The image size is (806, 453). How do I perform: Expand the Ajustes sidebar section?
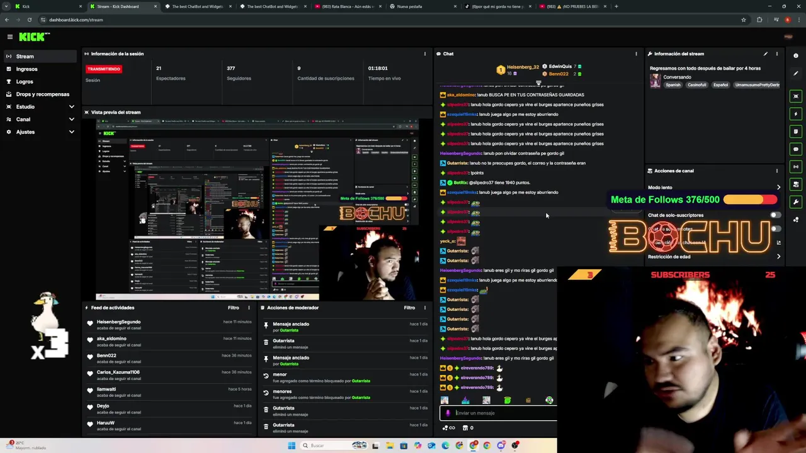[x=71, y=132]
